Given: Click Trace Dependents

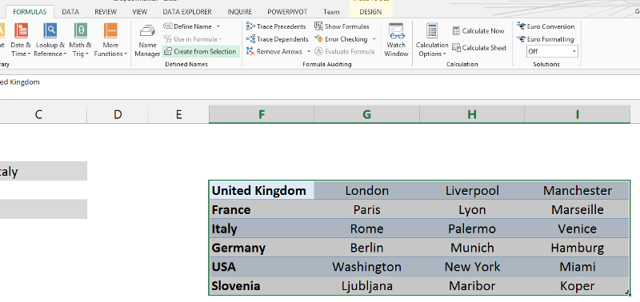Looking at the screenshot, I should pyautogui.click(x=277, y=39).
